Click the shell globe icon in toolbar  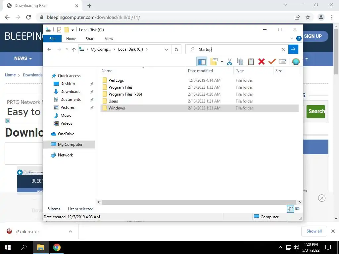[296, 62]
